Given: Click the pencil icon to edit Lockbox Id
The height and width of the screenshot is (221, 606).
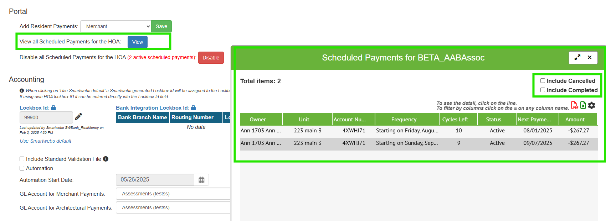Looking at the screenshot, I should coord(78,117).
